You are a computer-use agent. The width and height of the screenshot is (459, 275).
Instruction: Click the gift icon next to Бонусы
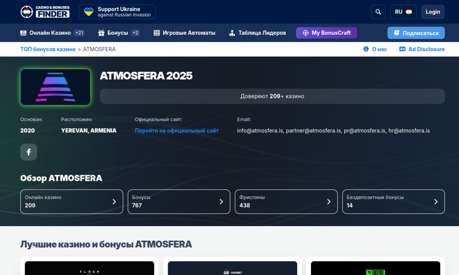[101, 33]
